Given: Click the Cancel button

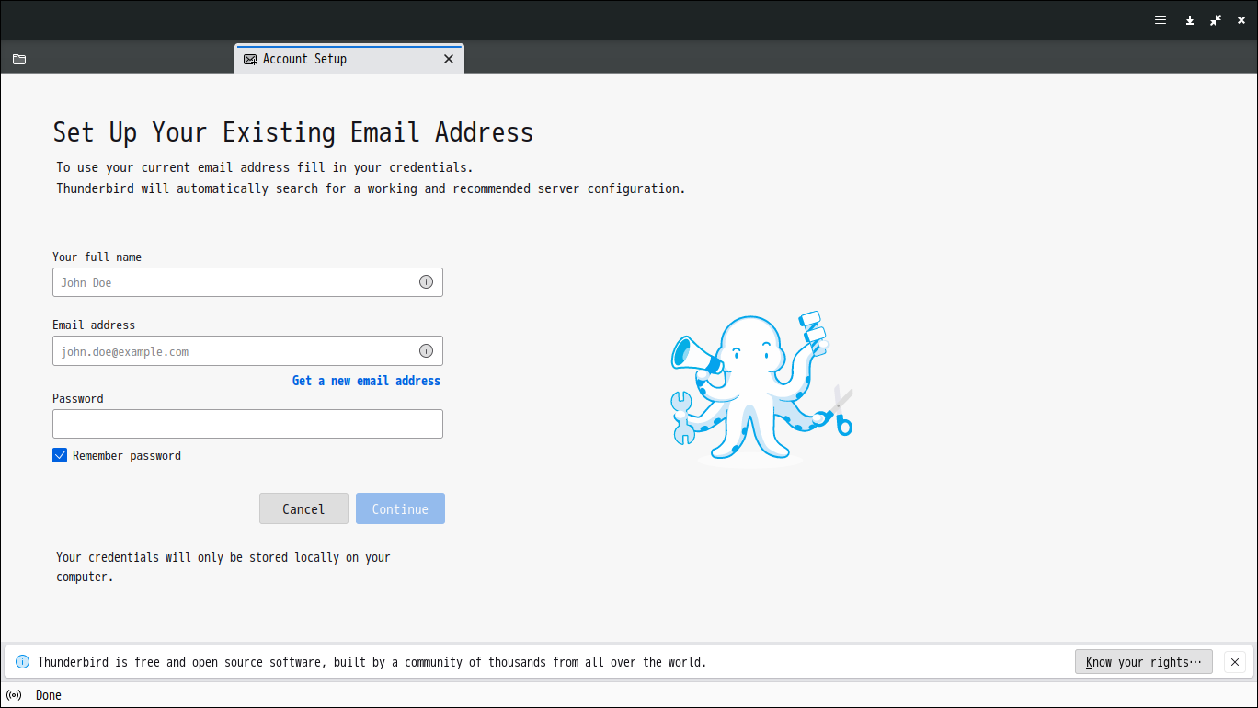Looking at the screenshot, I should pyautogui.click(x=303, y=508).
